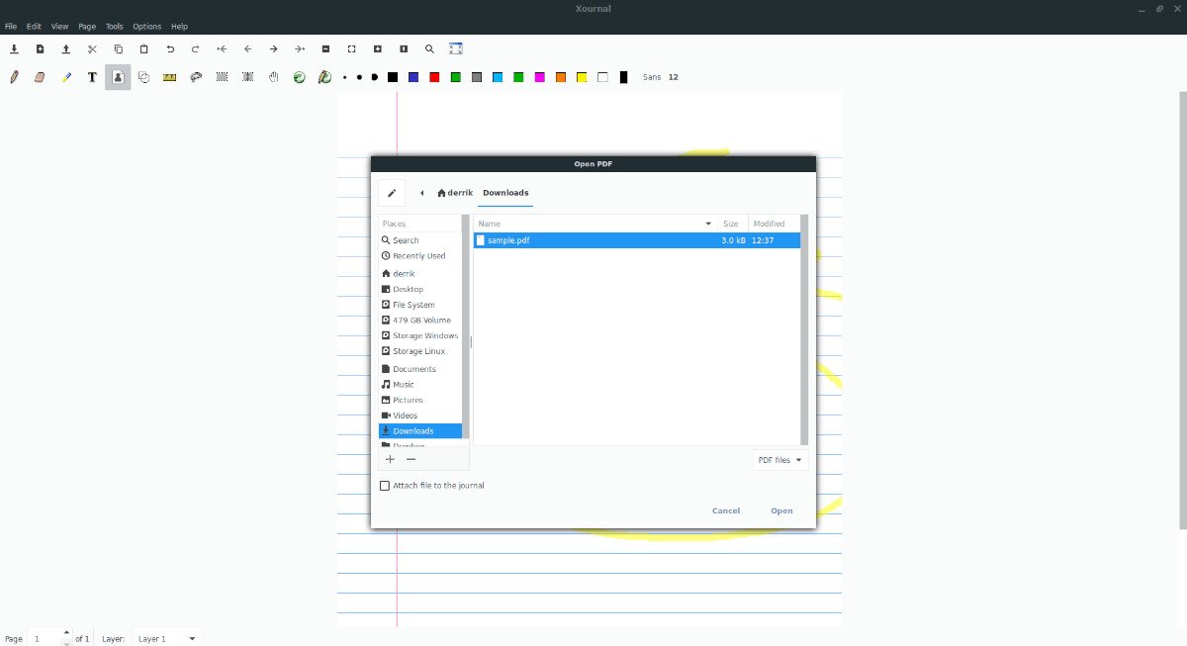The image size is (1187, 646).
Task: Open the PDF files filter dropdown
Action: coord(780,460)
